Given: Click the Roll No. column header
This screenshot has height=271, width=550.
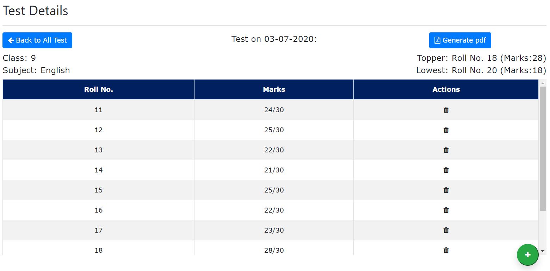Looking at the screenshot, I should pyautogui.click(x=98, y=89).
